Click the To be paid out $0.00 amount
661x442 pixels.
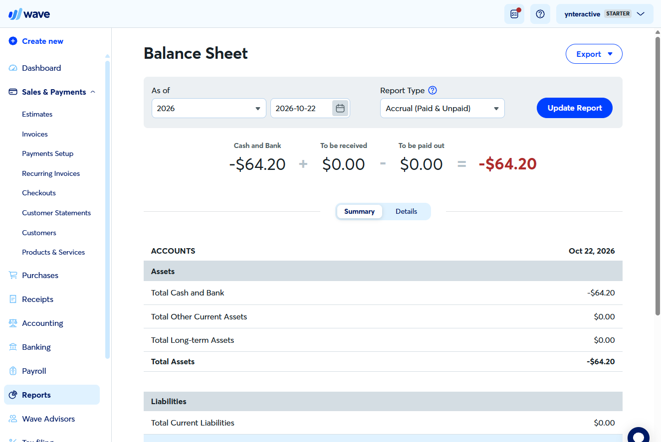coord(421,164)
